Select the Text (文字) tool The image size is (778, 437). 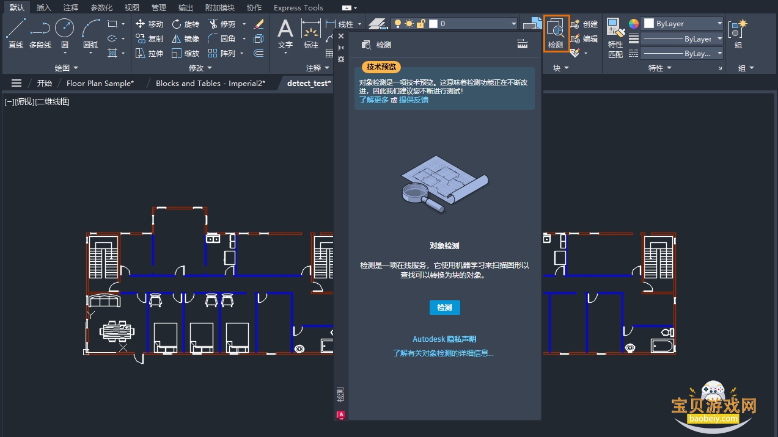tap(285, 34)
